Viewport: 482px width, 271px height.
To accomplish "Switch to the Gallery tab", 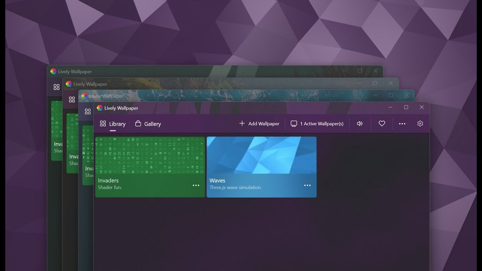I will 148,124.
